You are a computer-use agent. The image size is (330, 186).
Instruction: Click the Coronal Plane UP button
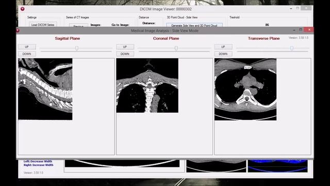[125, 47]
